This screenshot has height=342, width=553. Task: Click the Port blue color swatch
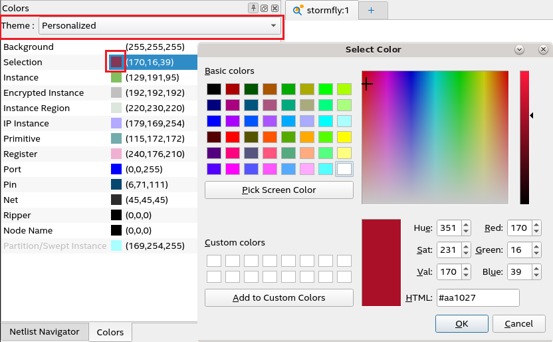pos(116,169)
